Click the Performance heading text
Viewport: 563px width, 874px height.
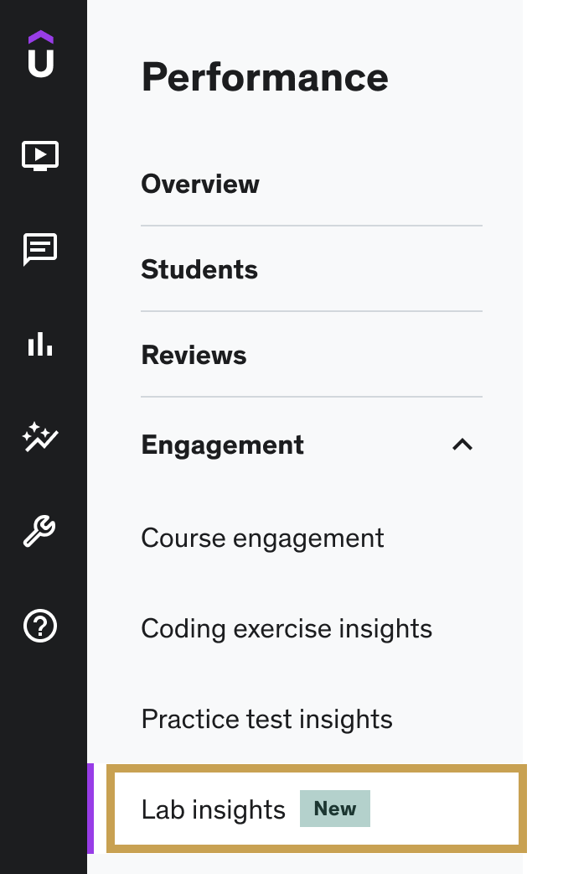tap(265, 77)
